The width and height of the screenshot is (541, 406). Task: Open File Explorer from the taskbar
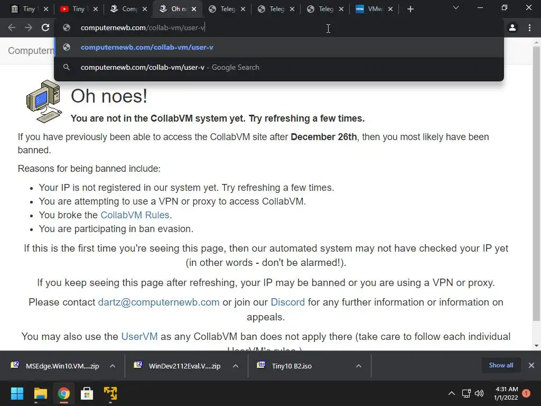(x=40, y=393)
